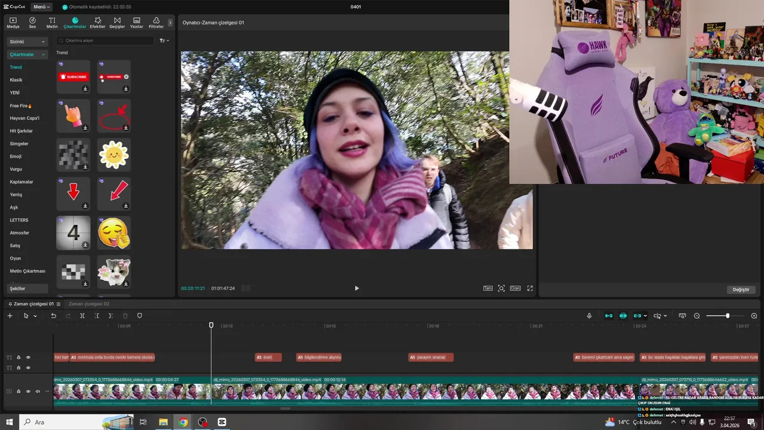The height and width of the screenshot is (430, 764).
Task: Open the Metin text panel
Action: [x=52, y=23]
